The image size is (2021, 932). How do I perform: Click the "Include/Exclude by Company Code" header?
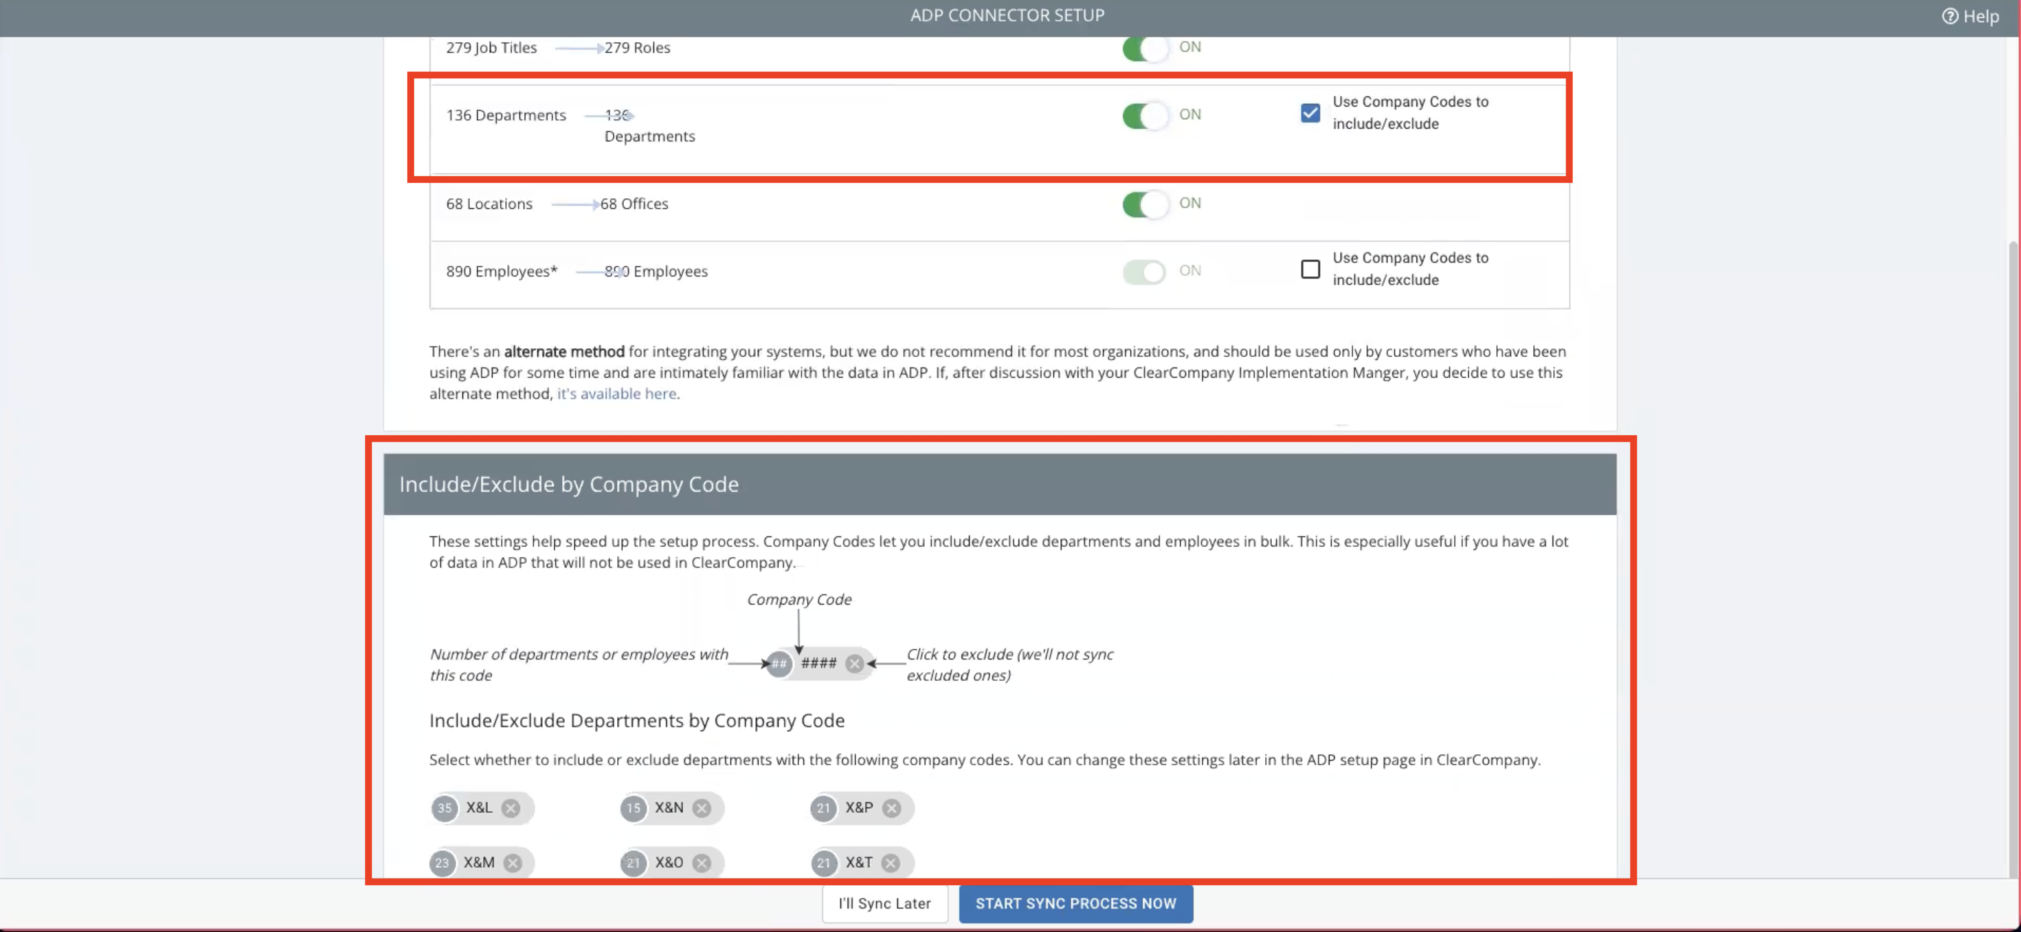(1000, 485)
